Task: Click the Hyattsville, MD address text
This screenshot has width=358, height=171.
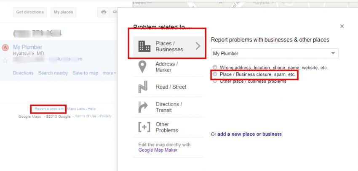Action: pyautogui.click(x=29, y=54)
